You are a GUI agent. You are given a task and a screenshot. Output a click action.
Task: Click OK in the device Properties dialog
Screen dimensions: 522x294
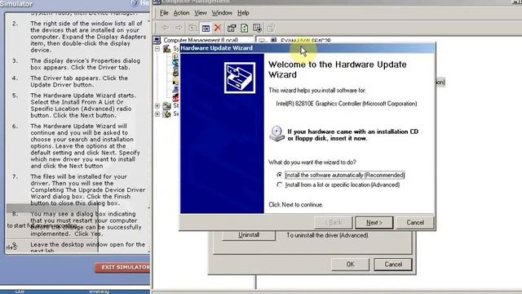(350, 265)
